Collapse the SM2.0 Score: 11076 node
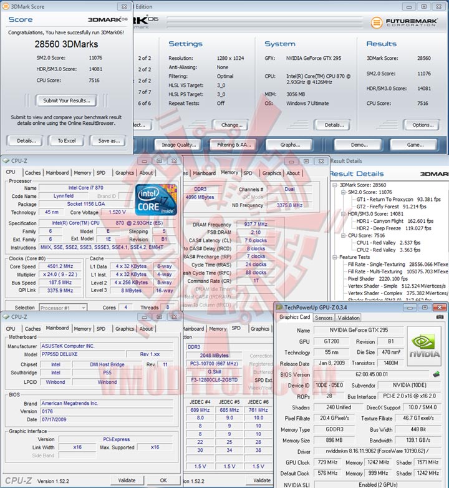This screenshot has width=449, height=488. 343,192
